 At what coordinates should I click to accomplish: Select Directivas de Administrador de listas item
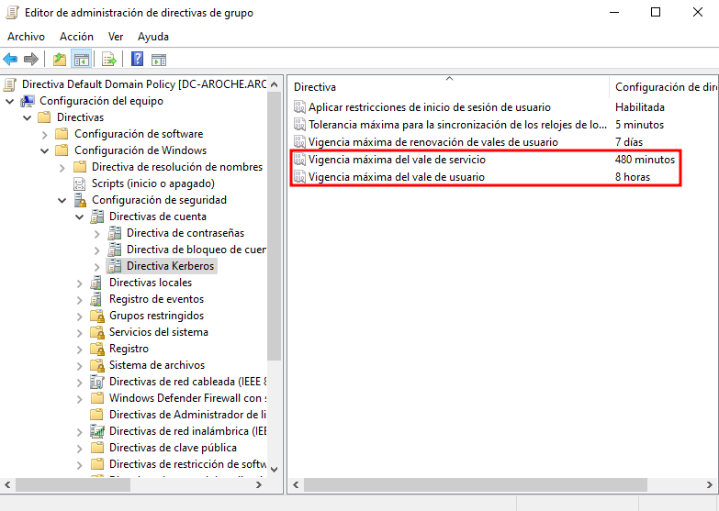[187, 415]
